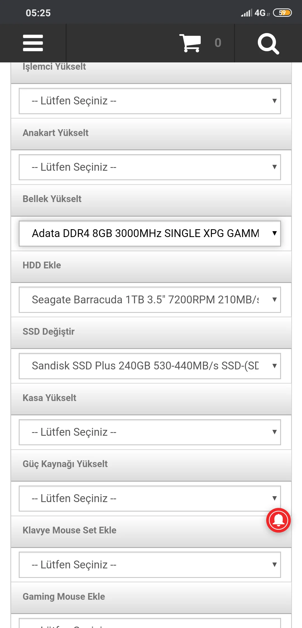Viewport: 302px width, 628px height.
Task: Change the Sandisk SSD Plus 240GB selection
Action: pyautogui.click(x=150, y=366)
